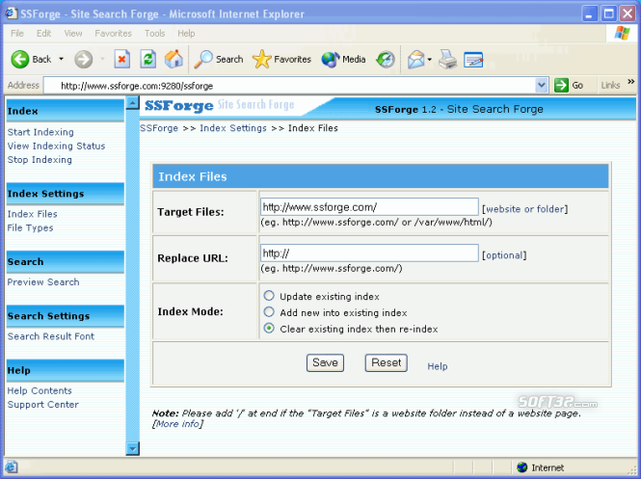641x479 pixels.
Task: Click the Internet zone globe icon
Action: click(522, 467)
